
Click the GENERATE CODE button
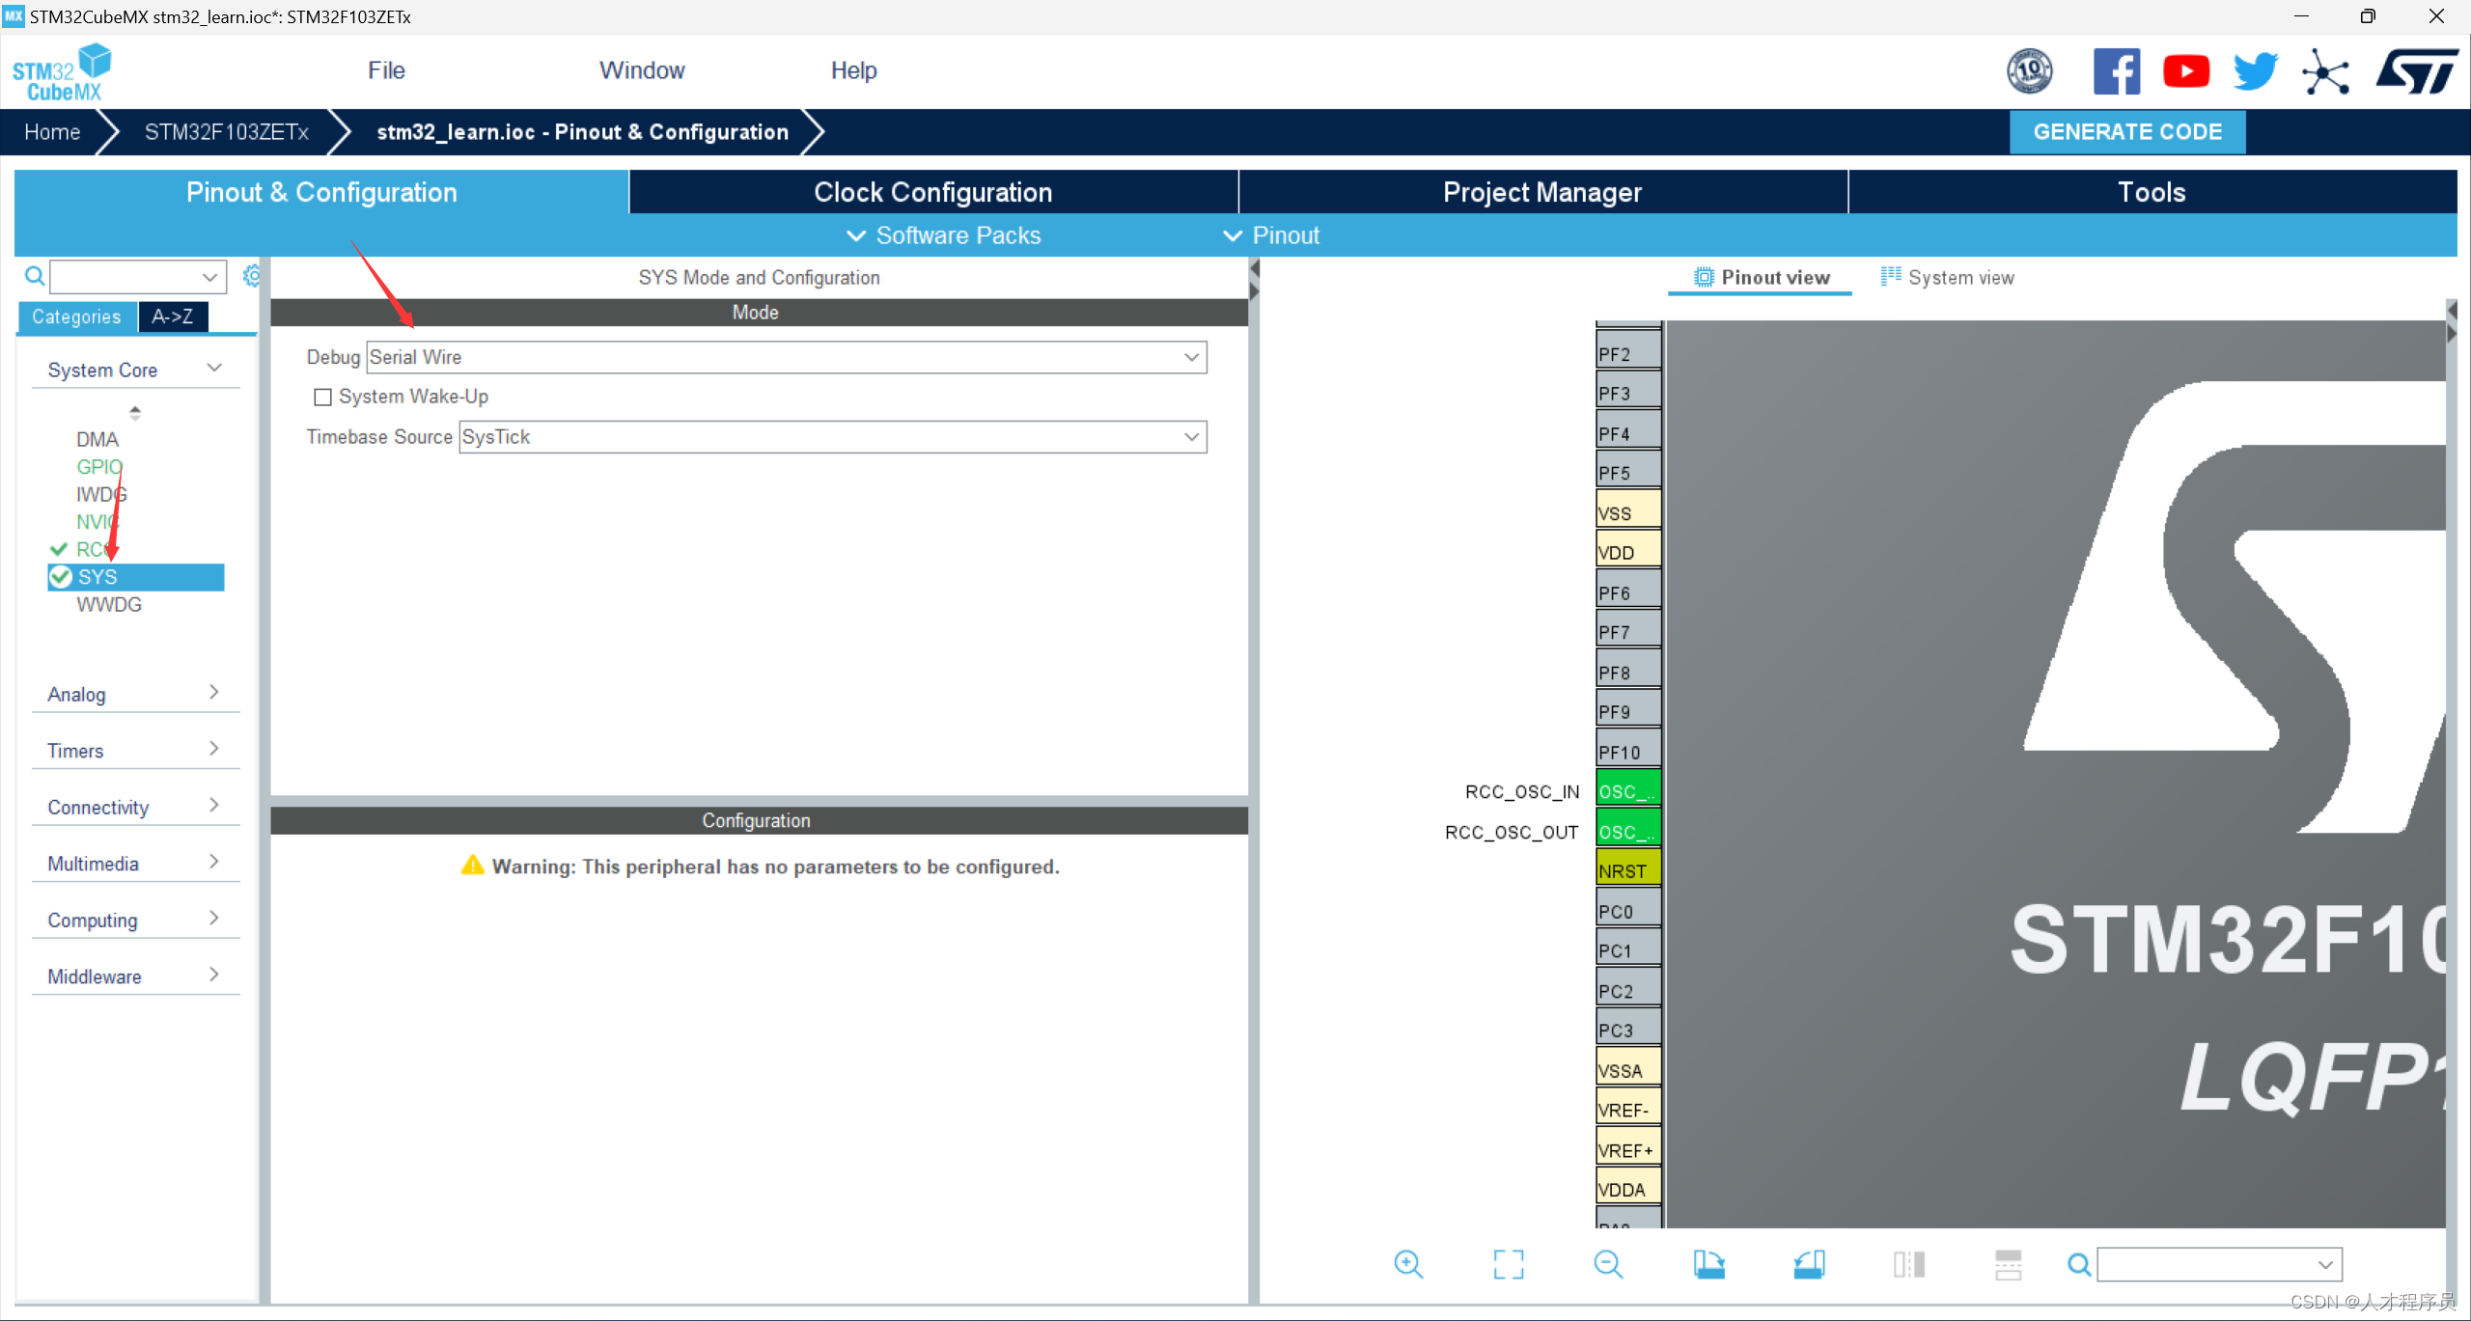coord(2127,132)
